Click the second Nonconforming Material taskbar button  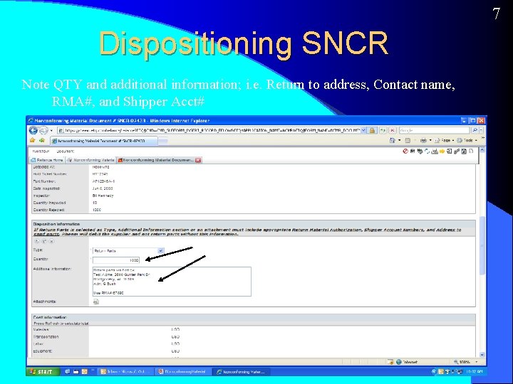182,372
